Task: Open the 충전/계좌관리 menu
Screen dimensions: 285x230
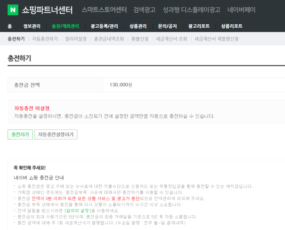Action: pos(65,26)
